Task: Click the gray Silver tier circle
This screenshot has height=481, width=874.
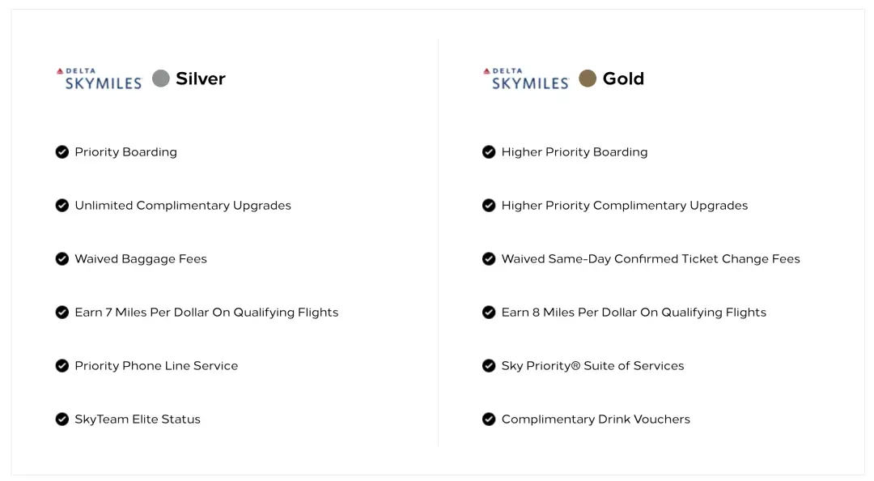Action: click(x=161, y=79)
